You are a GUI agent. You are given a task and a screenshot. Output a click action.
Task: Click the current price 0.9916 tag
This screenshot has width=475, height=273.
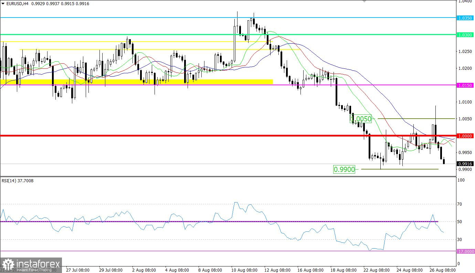(465, 164)
